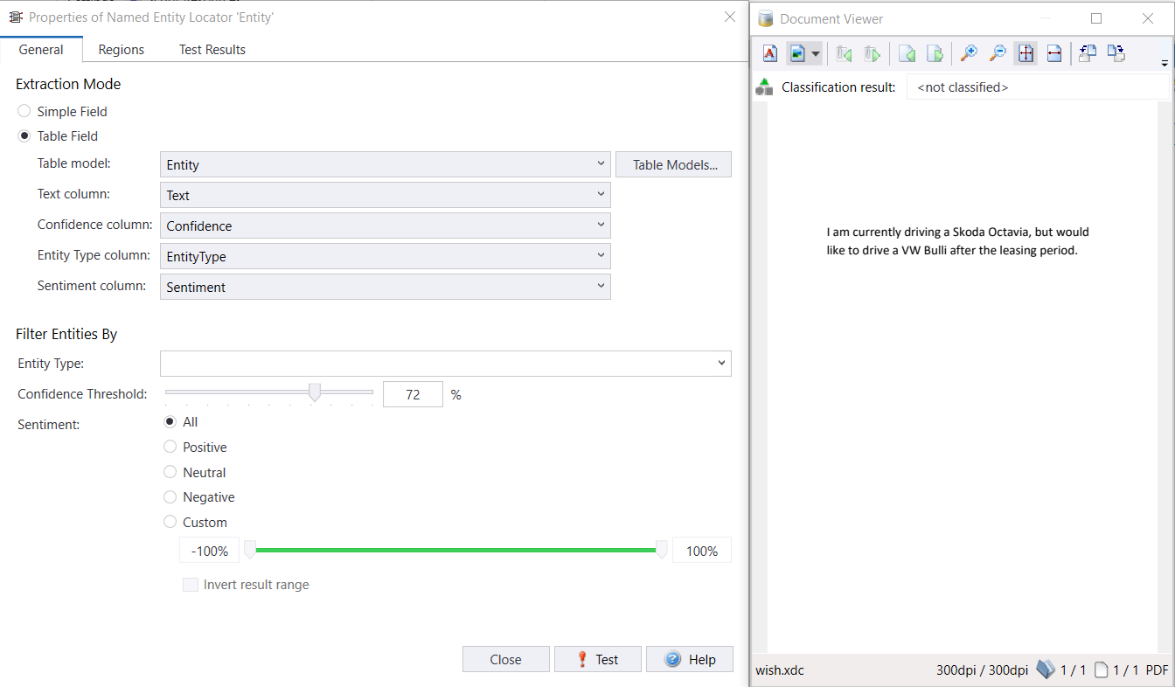Click the zoom in magnifier icon
The width and height of the screenshot is (1175, 687).
click(x=969, y=54)
